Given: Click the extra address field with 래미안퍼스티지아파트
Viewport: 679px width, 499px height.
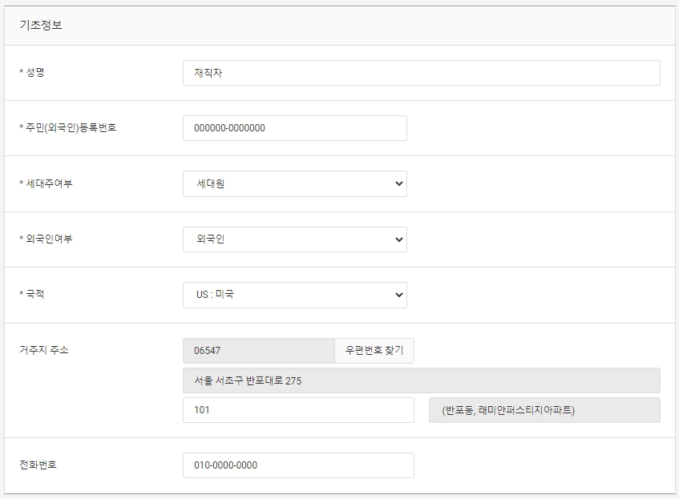Looking at the screenshot, I should tap(544, 410).
